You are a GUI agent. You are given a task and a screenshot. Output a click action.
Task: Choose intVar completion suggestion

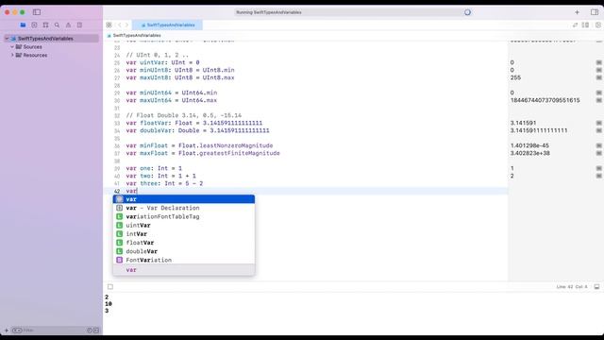[184, 234]
